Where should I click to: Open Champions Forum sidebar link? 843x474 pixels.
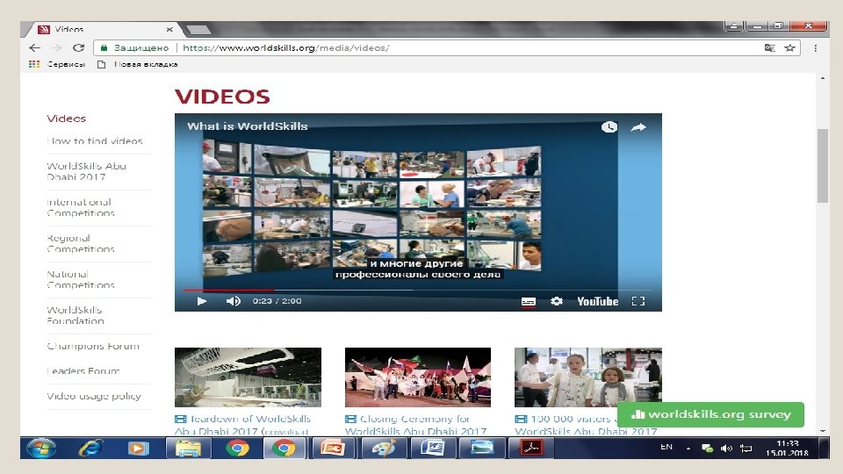click(x=93, y=346)
